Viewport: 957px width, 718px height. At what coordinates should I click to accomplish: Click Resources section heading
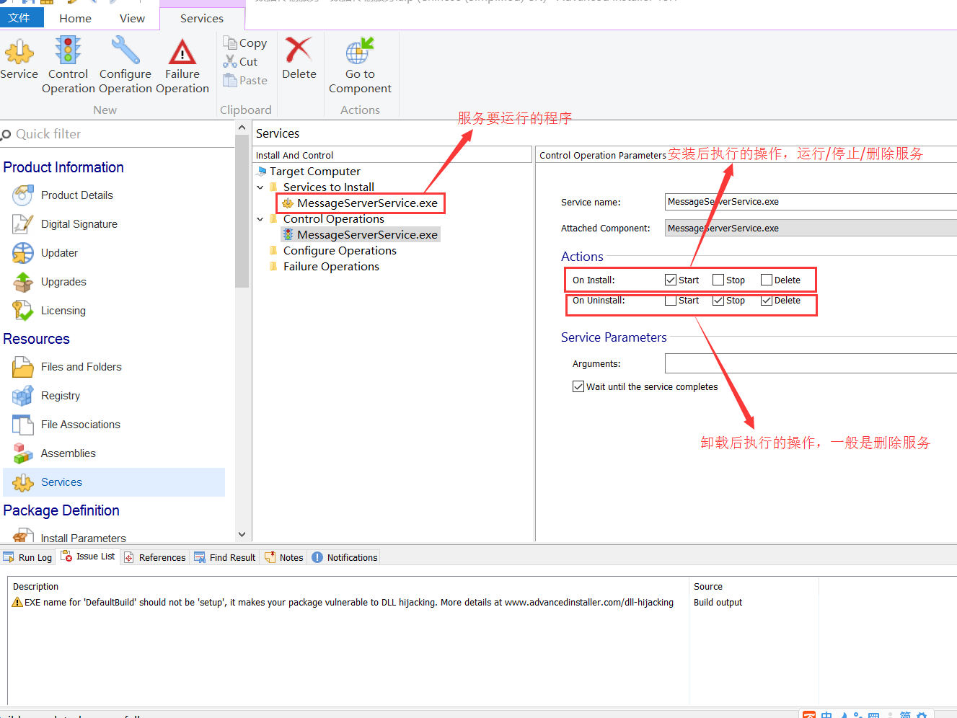[36, 339]
